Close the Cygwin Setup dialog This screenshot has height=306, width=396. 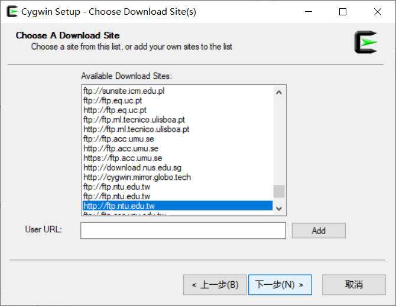[377, 12]
